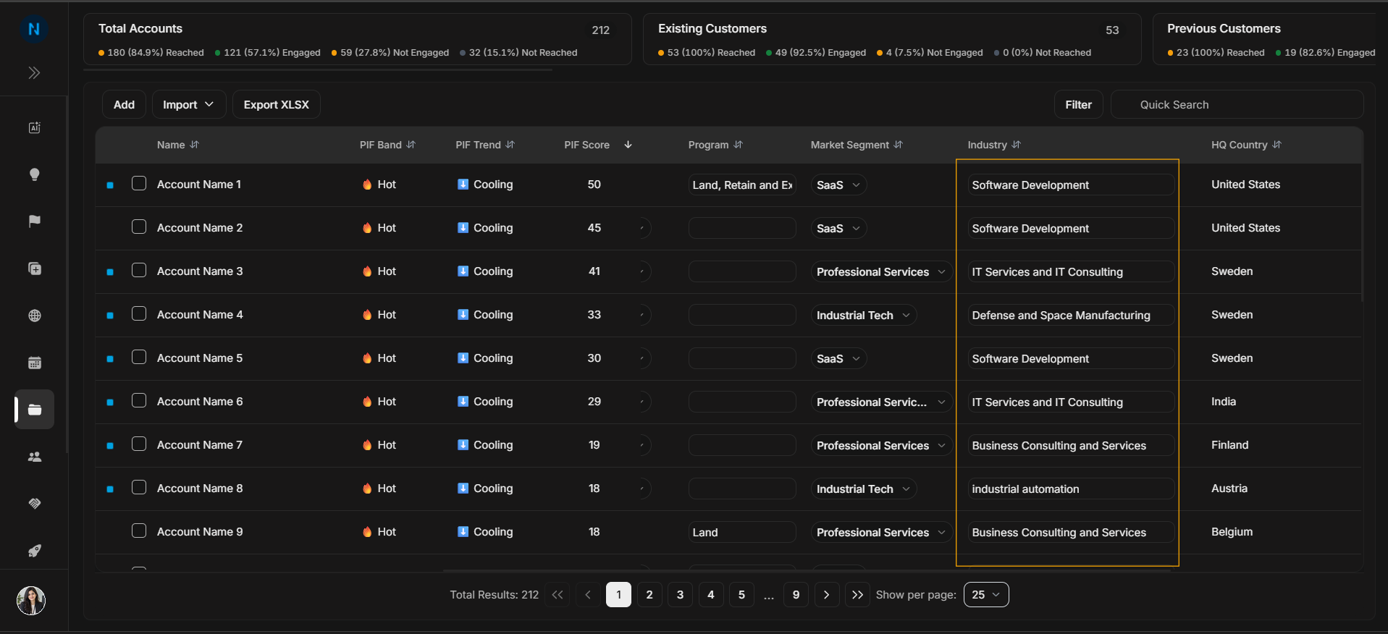The width and height of the screenshot is (1388, 634).
Task: Focus the Quick Search field
Action: tap(1237, 105)
